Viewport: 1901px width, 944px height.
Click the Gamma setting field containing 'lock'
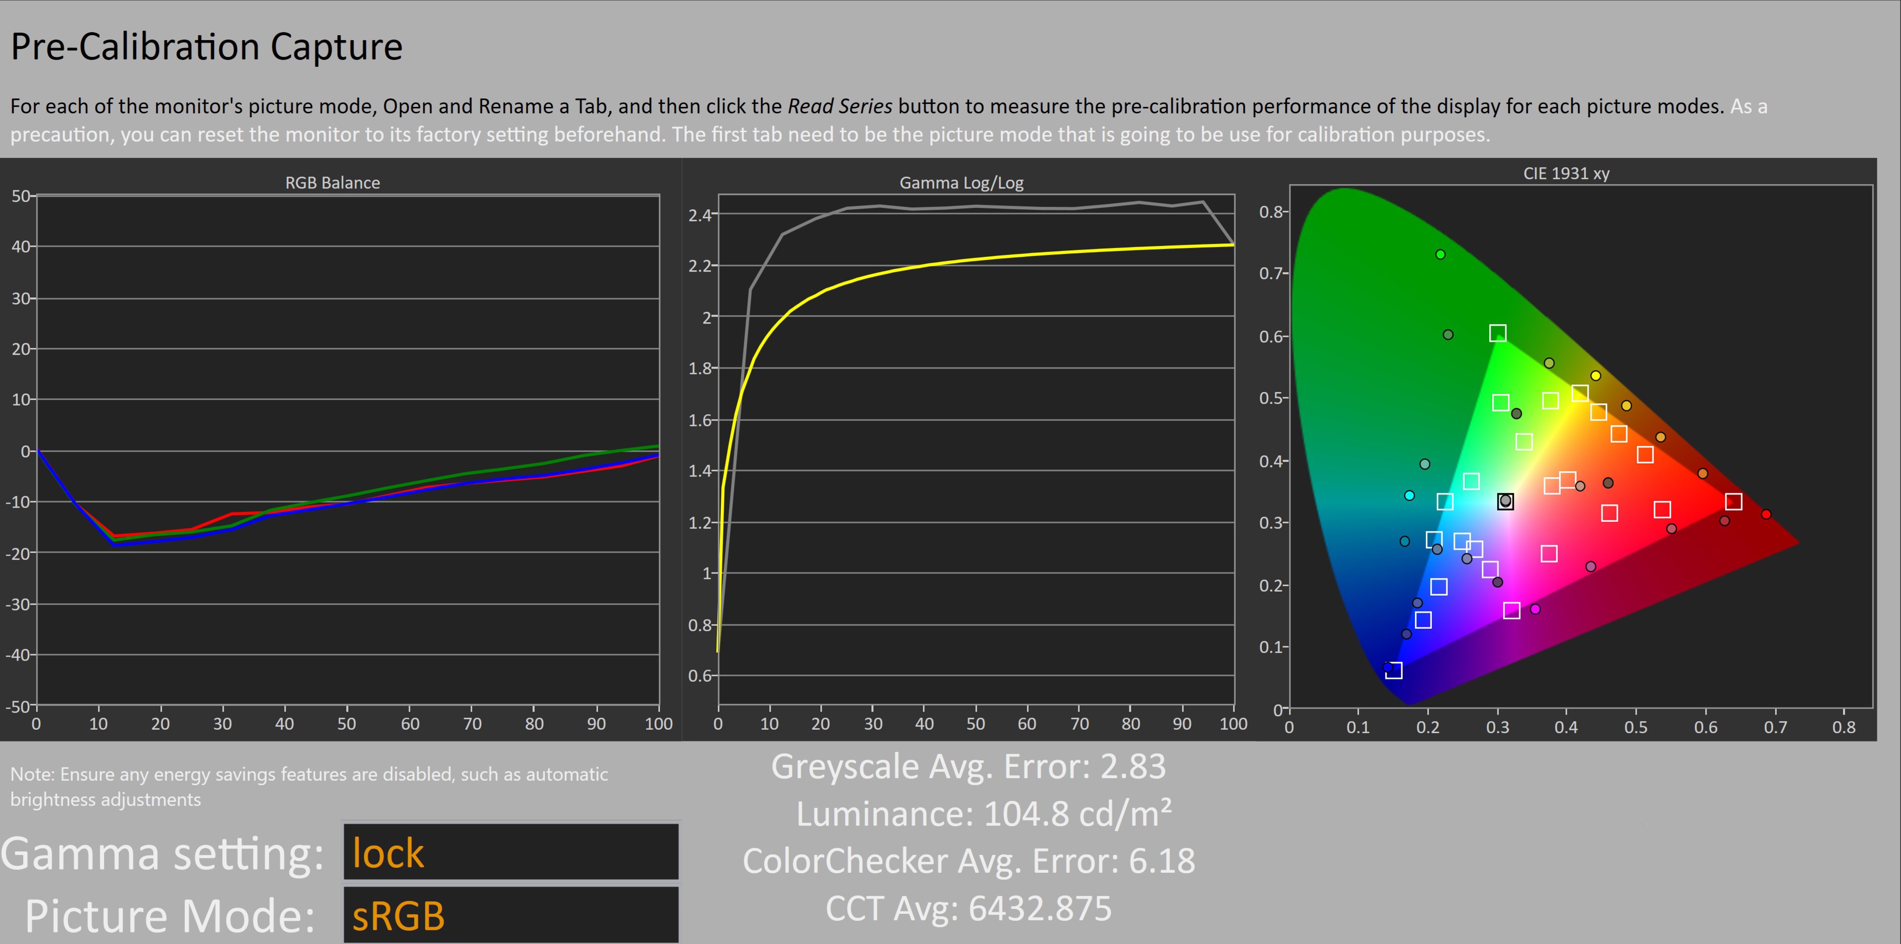[x=510, y=852]
